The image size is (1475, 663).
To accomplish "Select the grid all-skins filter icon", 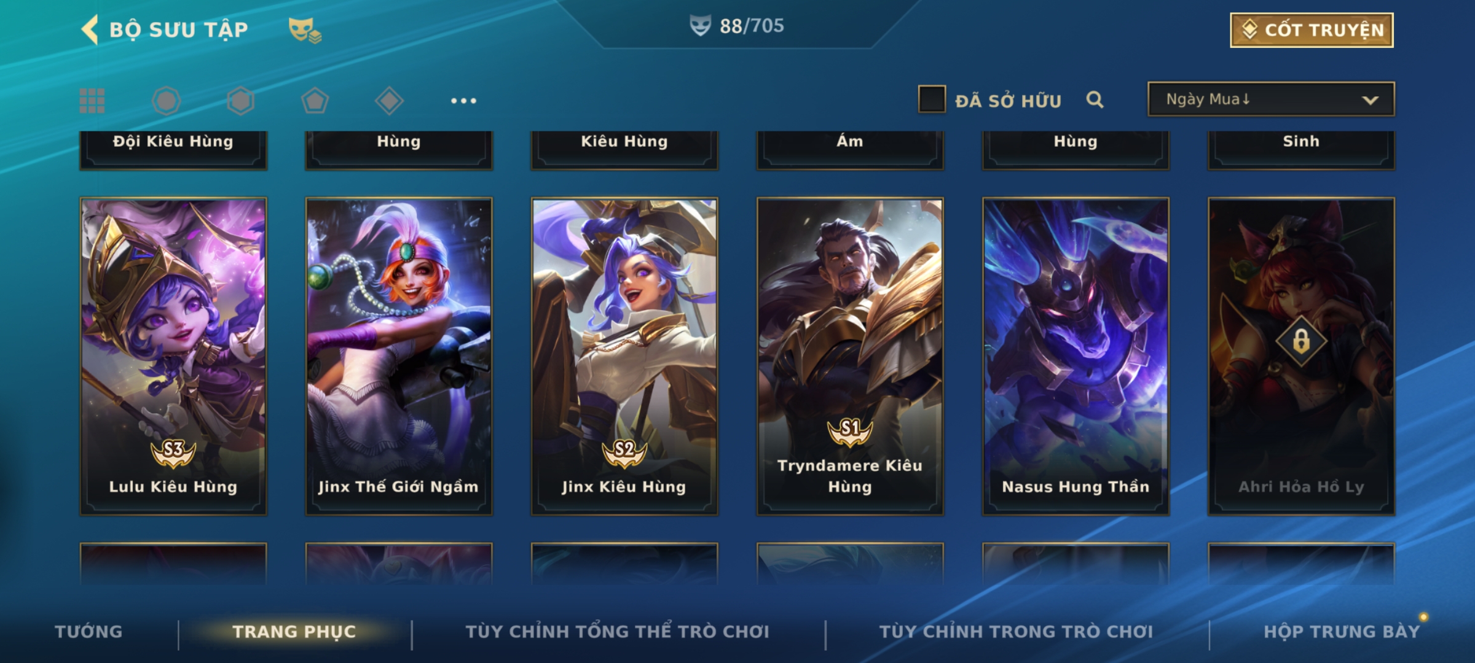I will pos(92,101).
